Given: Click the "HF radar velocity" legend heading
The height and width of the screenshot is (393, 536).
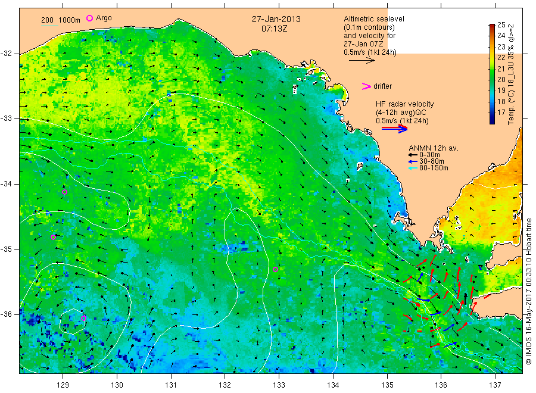Looking at the screenshot, I should pyautogui.click(x=405, y=104).
